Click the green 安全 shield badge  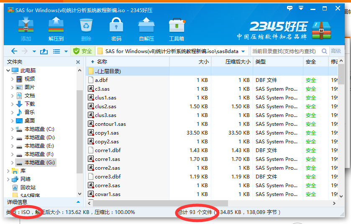(82, 51)
